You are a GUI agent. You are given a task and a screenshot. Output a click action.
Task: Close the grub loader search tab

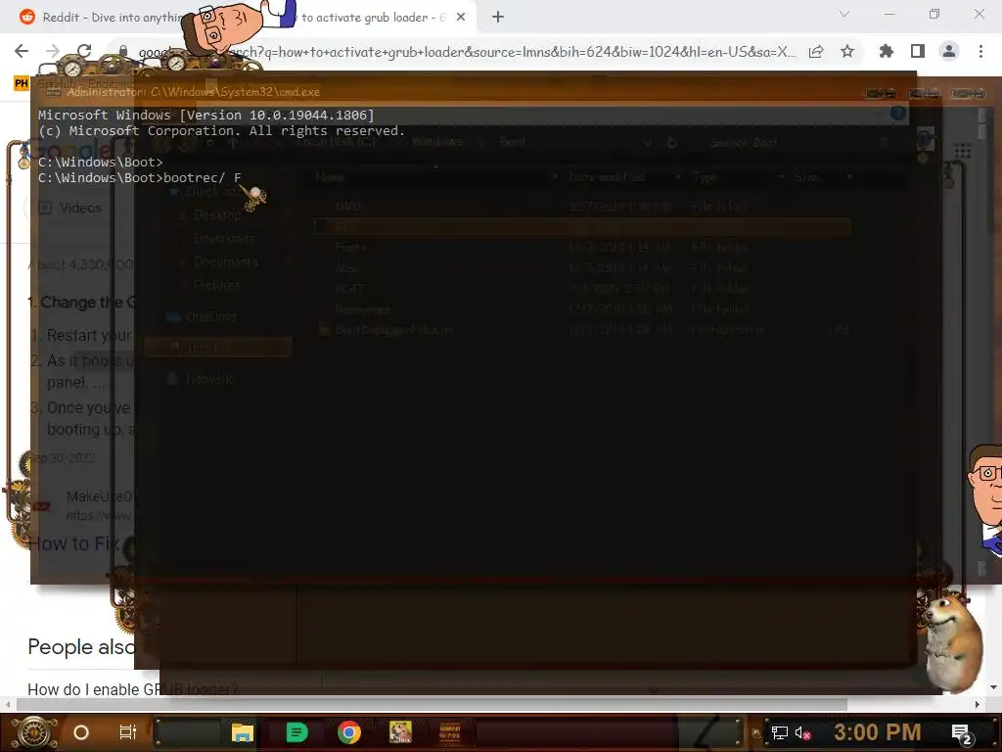461,18
